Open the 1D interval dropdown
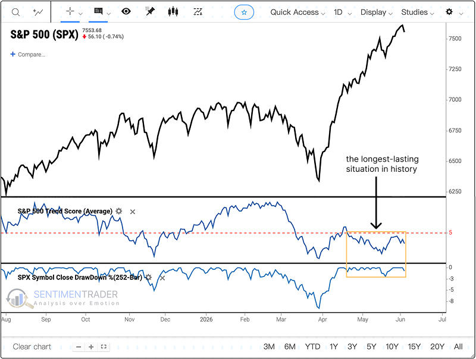 tap(343, 12)
